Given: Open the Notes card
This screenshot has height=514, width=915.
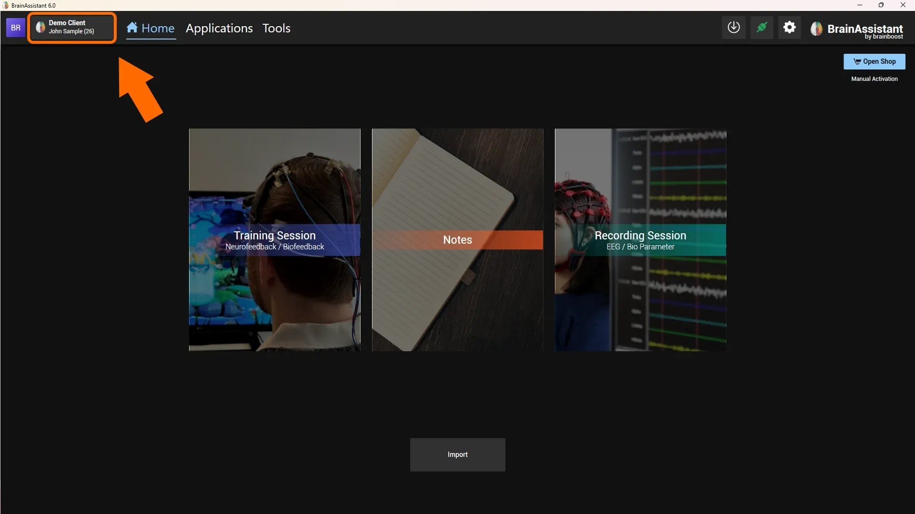Looking at the screenshot, I should [457, 240].
